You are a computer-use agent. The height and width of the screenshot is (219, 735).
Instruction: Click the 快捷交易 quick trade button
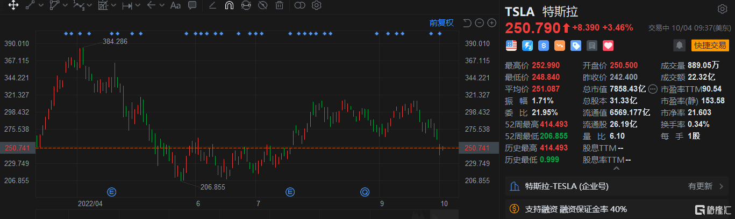710,46
